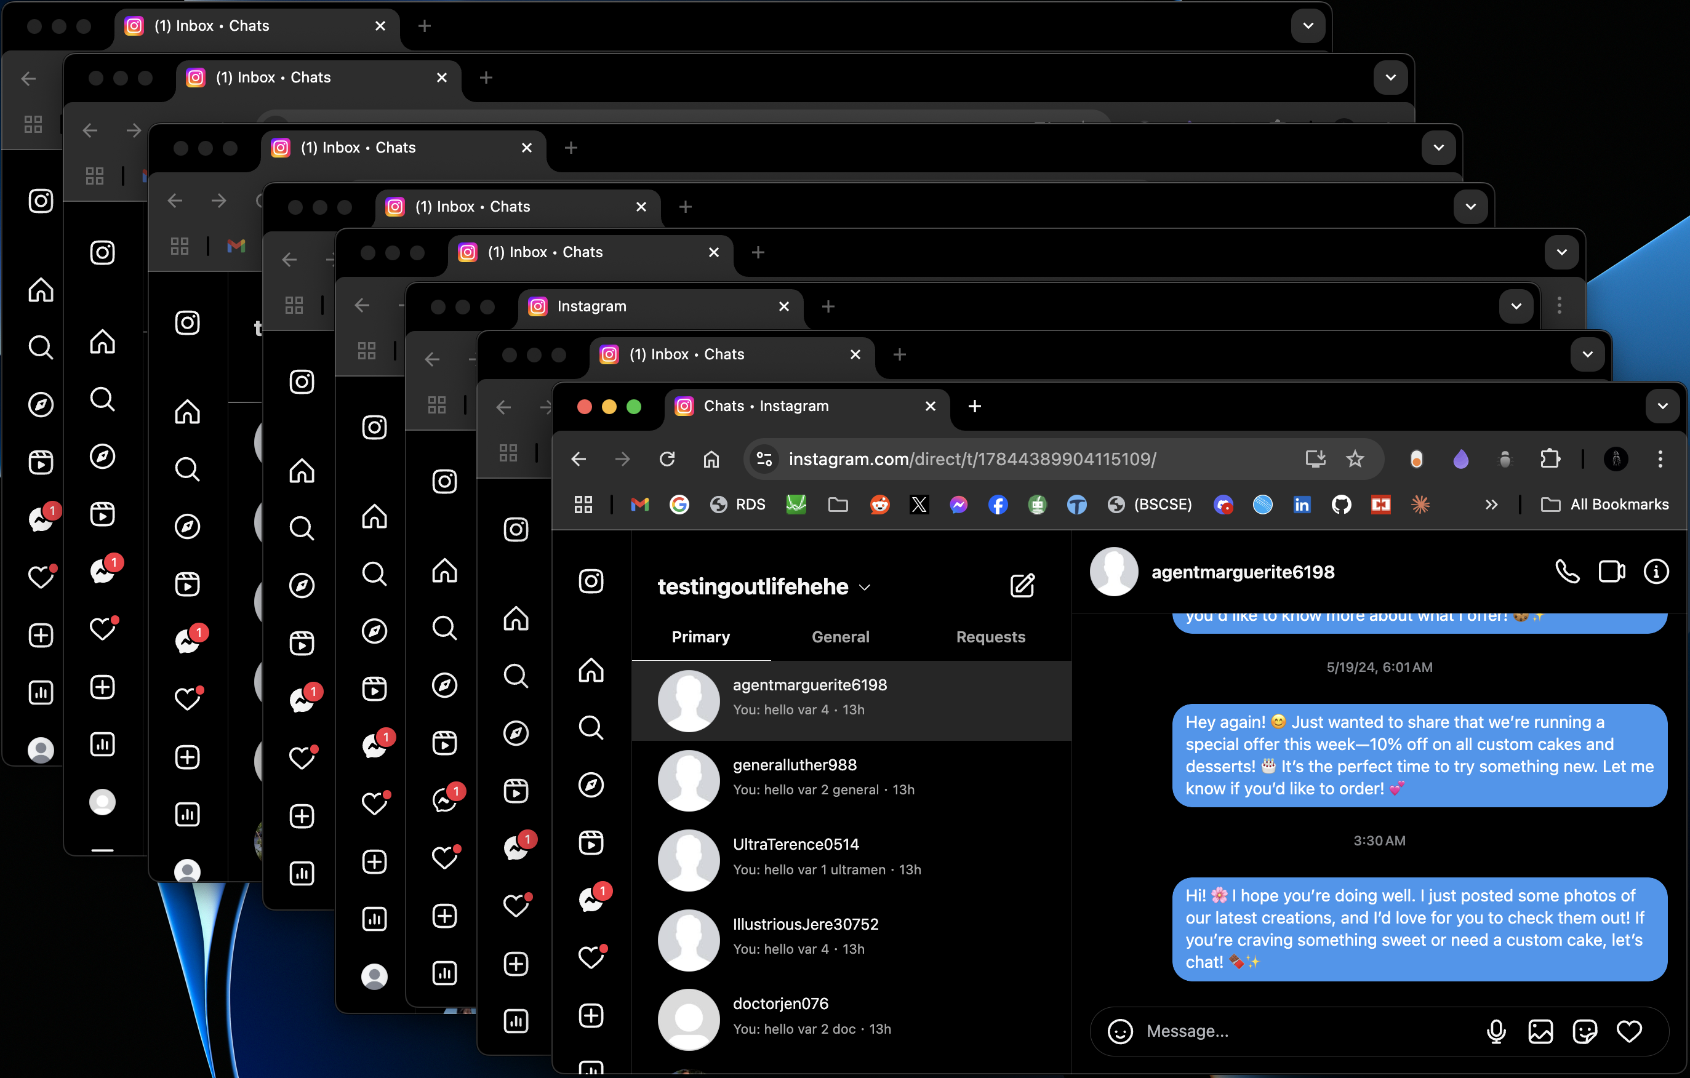The image size is (1690, 1078).
Task: Open the Requests tab
Action: pyautogui.click(x=990, y=637)
